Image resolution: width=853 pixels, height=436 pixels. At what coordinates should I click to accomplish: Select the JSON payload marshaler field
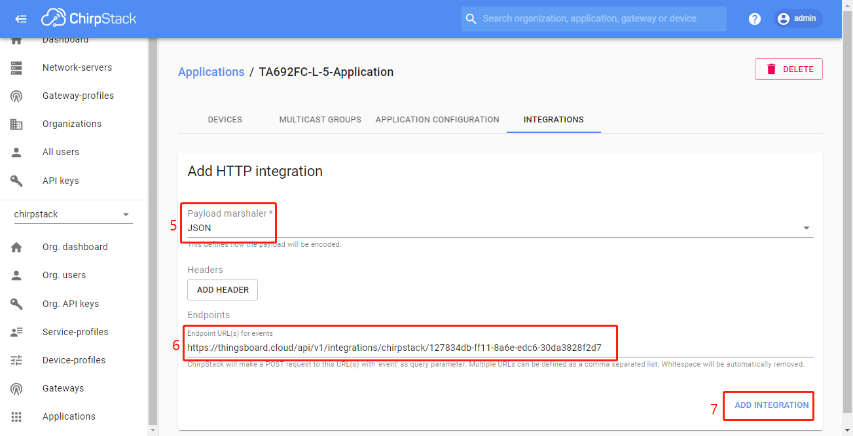pos(500,228)
